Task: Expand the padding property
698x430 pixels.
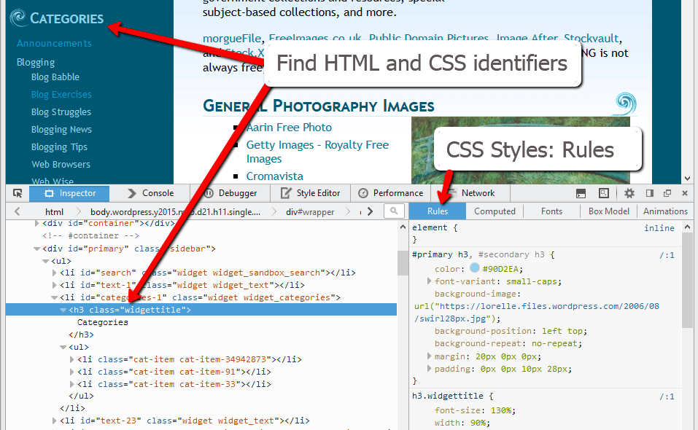Action: [x=429, y=369]
